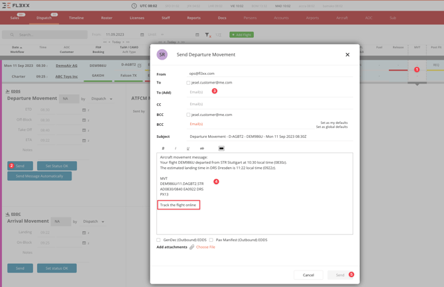Apply strikethrough formatting to text
This screenshot has width=444, height=287.
(202, 148)
